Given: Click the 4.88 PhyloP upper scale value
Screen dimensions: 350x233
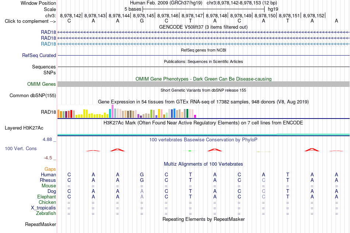Looking at the screenshot, I should (47, 140).
